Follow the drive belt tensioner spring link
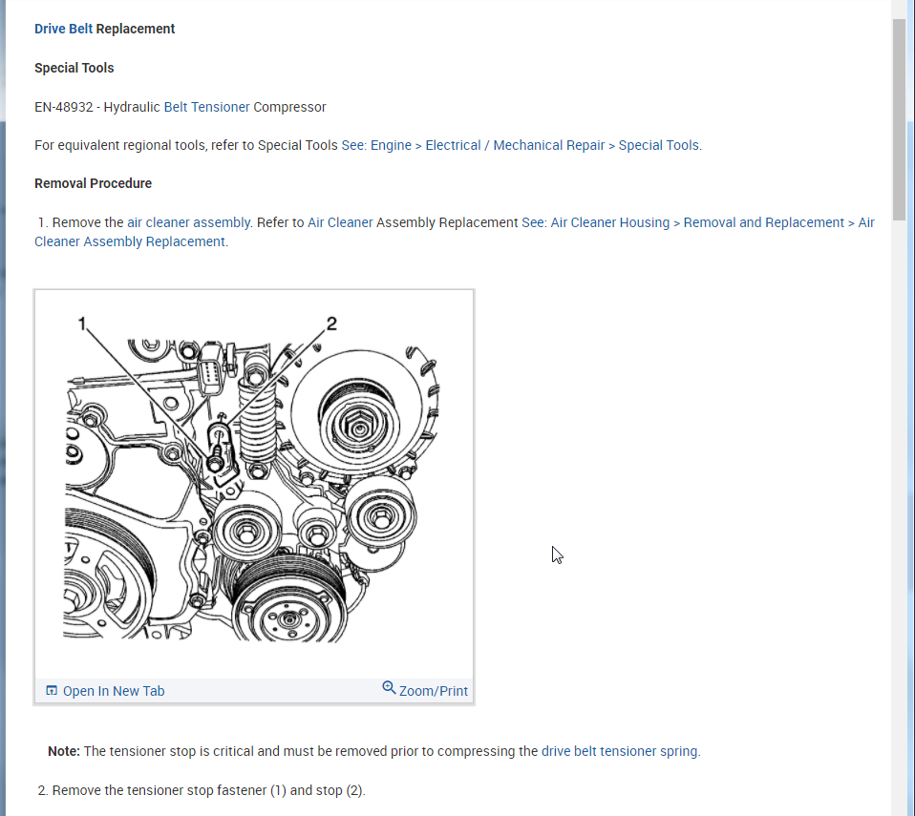The height and width of the screenshot is (816, 915). pos(620,751)
